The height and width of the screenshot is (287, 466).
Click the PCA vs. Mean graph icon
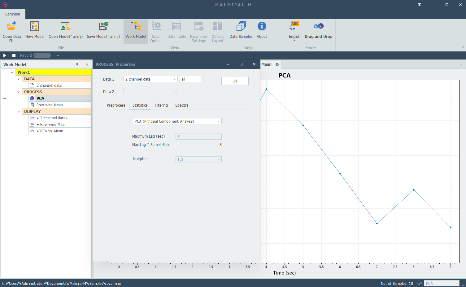tap(32, 131)
